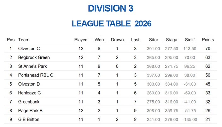Select the Won column header

(x=99, y=40)
